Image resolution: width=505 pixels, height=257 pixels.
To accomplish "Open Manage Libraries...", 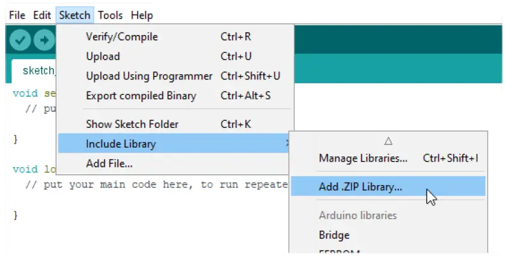I will pyautogui.click(x=363, y=158).
